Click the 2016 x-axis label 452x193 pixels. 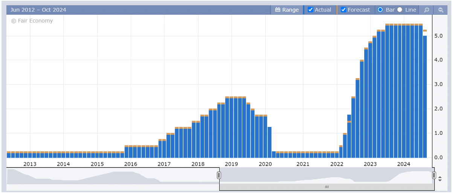[x=131, y=164]
